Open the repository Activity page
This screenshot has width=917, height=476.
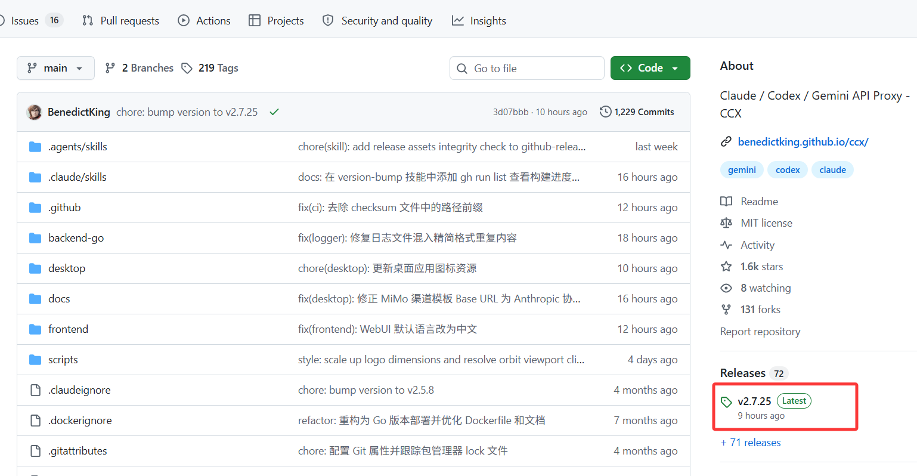(748, 245)
